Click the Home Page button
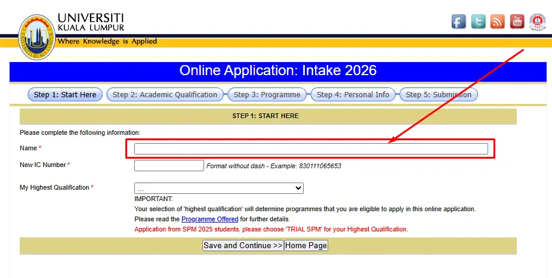Screen dimensions: 552x278 click(x=306, y=246)
